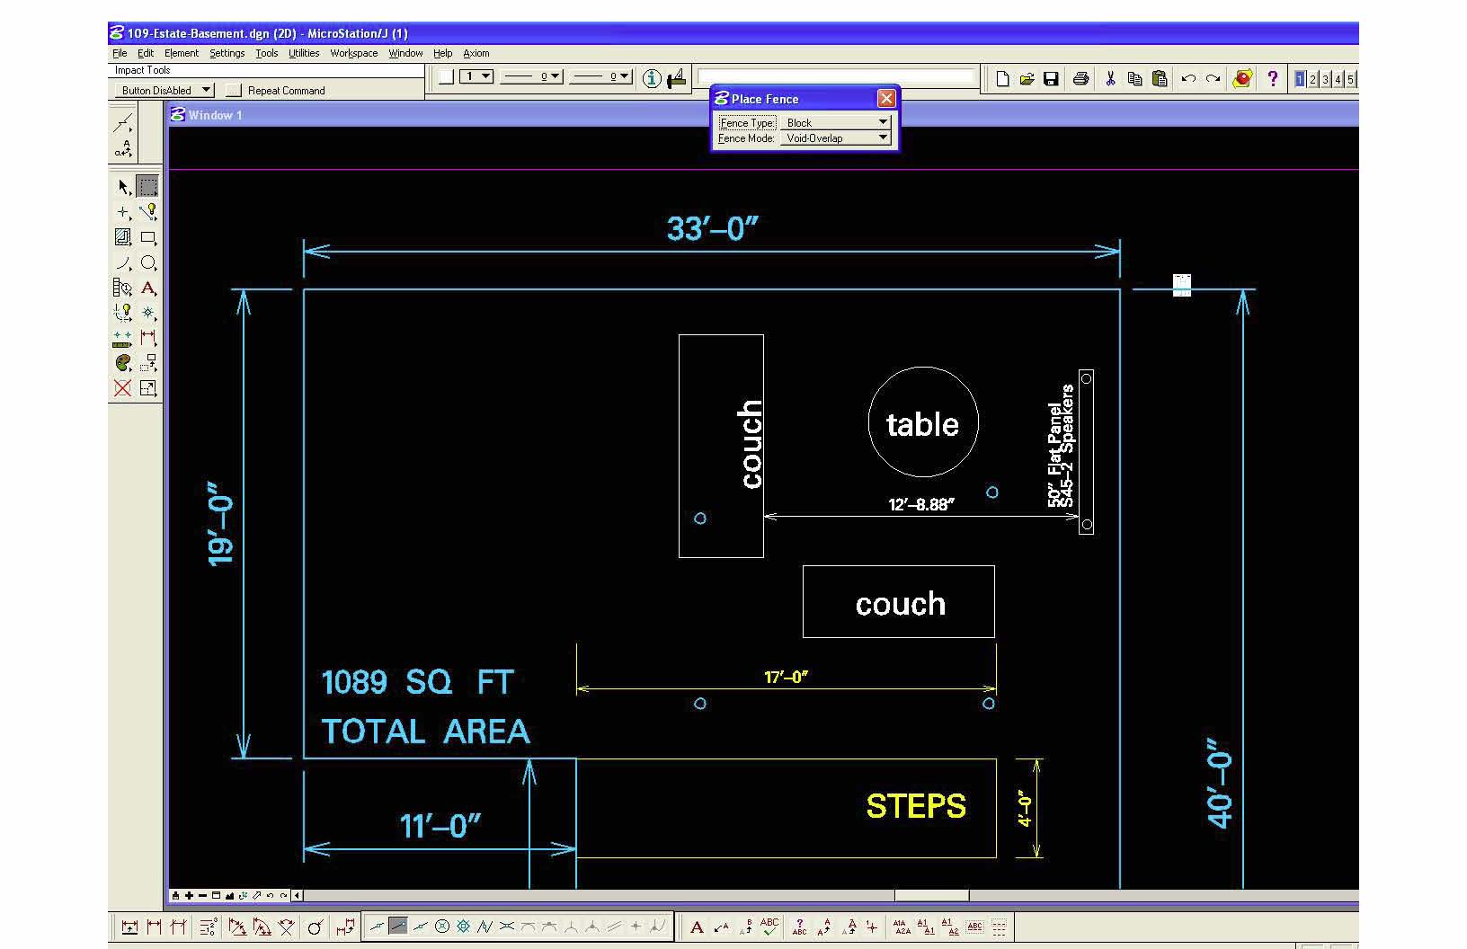This screenshot has width=1467, height=949.
Task: Open the Measure tool
Action: pos(123,338)
